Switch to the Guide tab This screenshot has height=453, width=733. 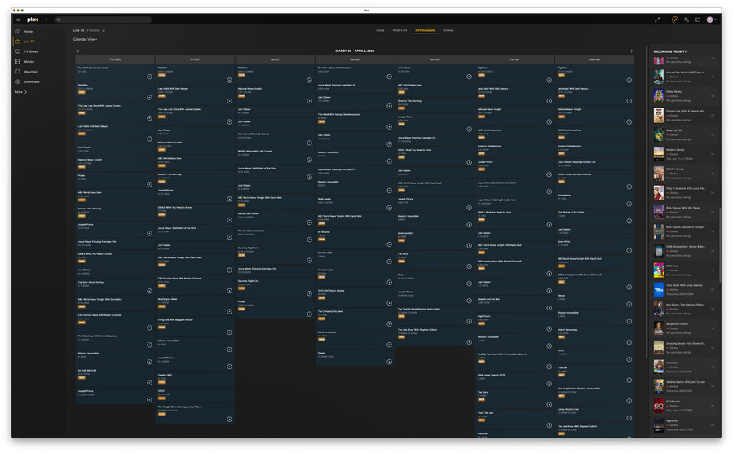[x=380, y=30]
